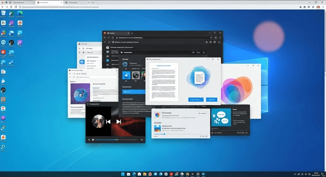Open the Edge shortcut on the desktop
The width and height of the screenshot is (326, 177).
pos(20,13)
